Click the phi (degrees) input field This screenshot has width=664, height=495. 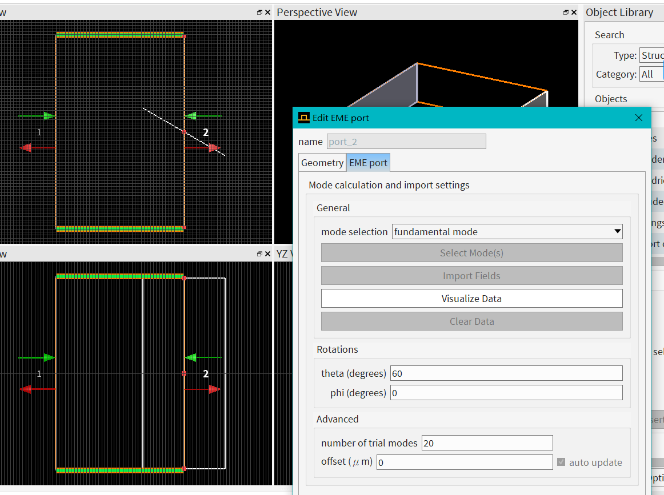coord(506,393)
